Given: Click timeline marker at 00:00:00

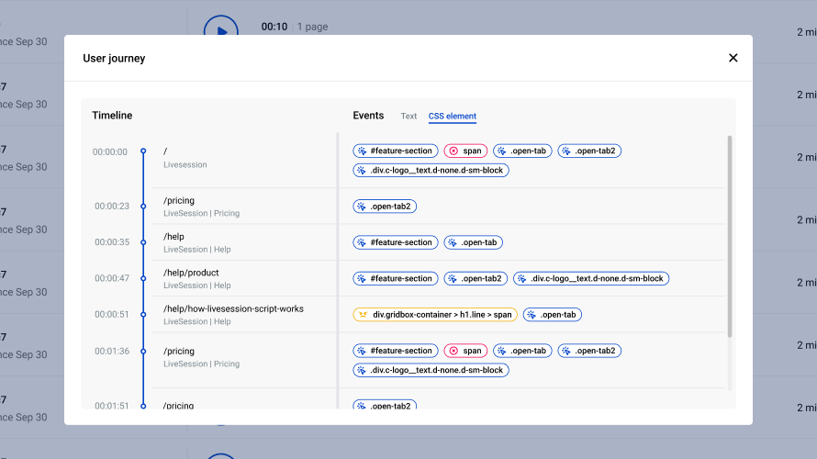Looking at the screenshot, I should 143,151.
